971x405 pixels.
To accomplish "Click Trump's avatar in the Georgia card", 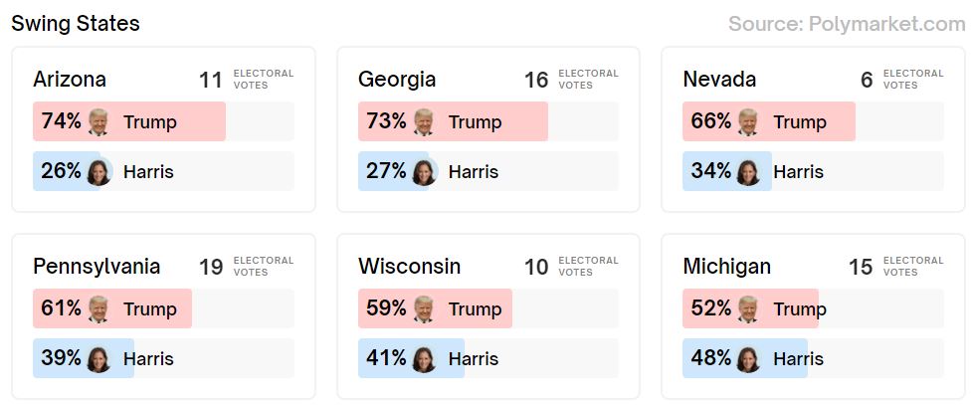I will [424, 121].
